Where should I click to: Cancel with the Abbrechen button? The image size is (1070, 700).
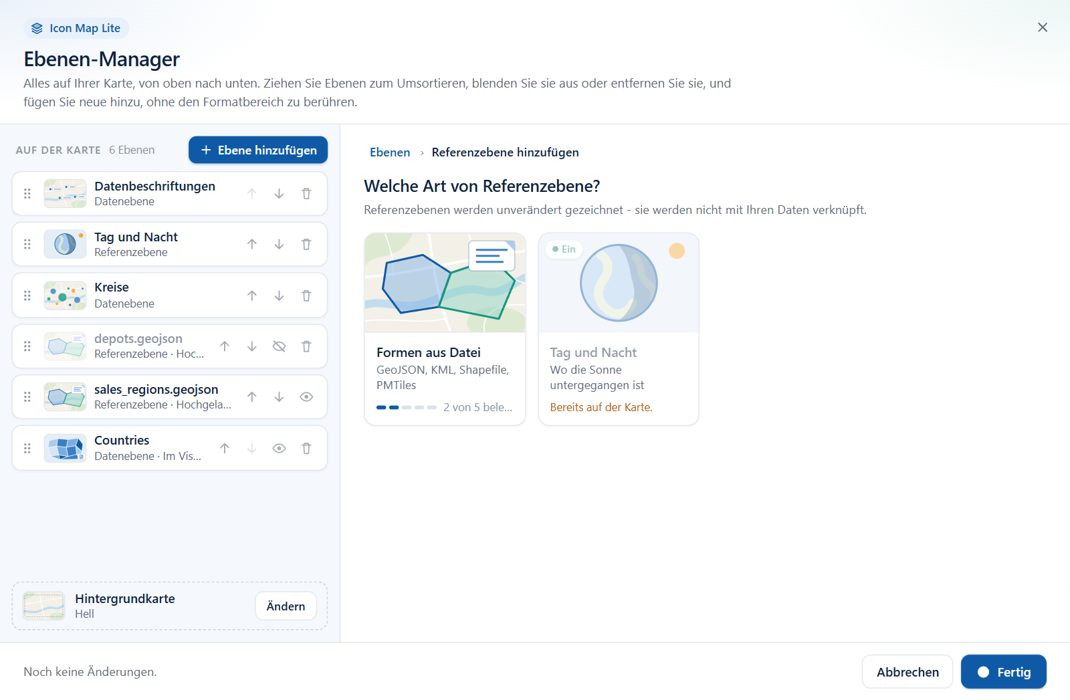(907, 672)
